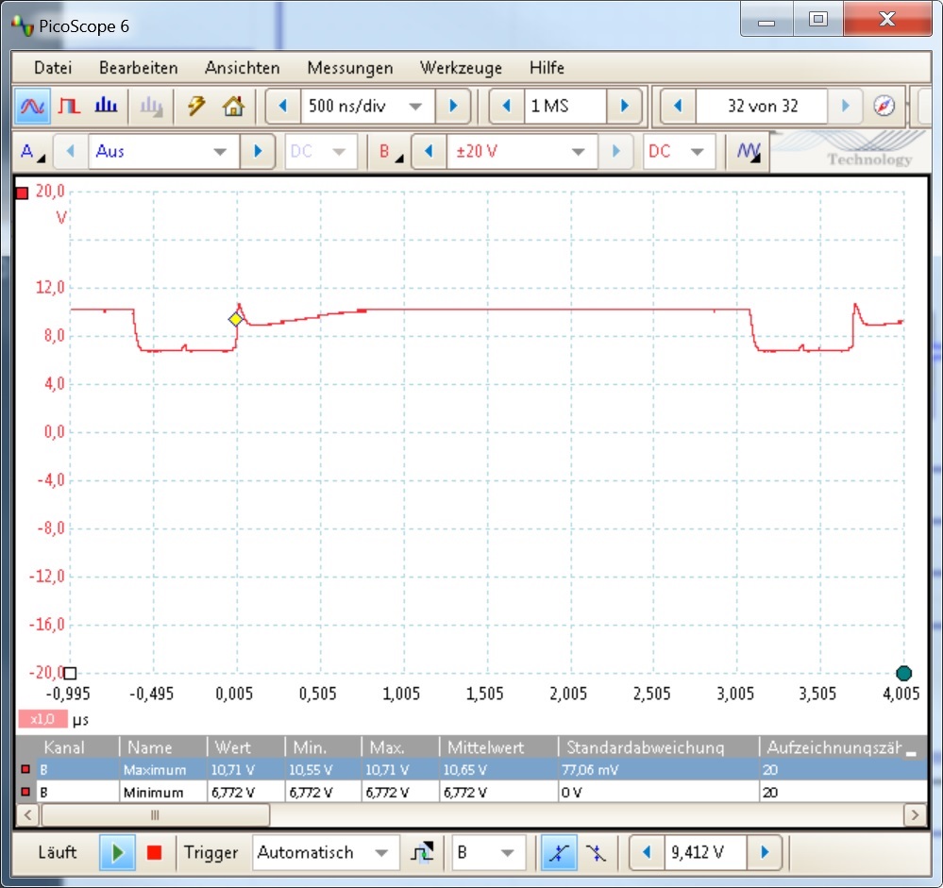
Task: Open trigger mode Automatisch dropdown
Action: tap(326, 852)
